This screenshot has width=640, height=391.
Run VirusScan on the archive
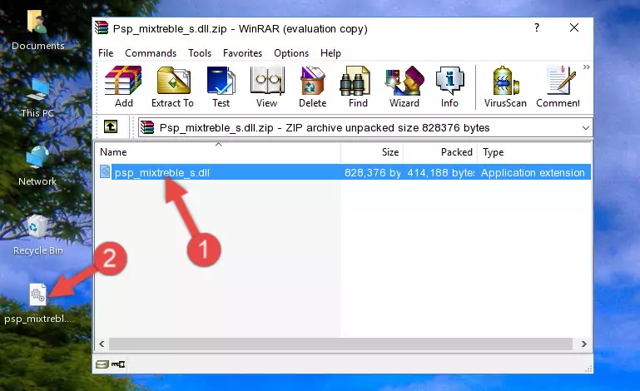coord(505,87)
